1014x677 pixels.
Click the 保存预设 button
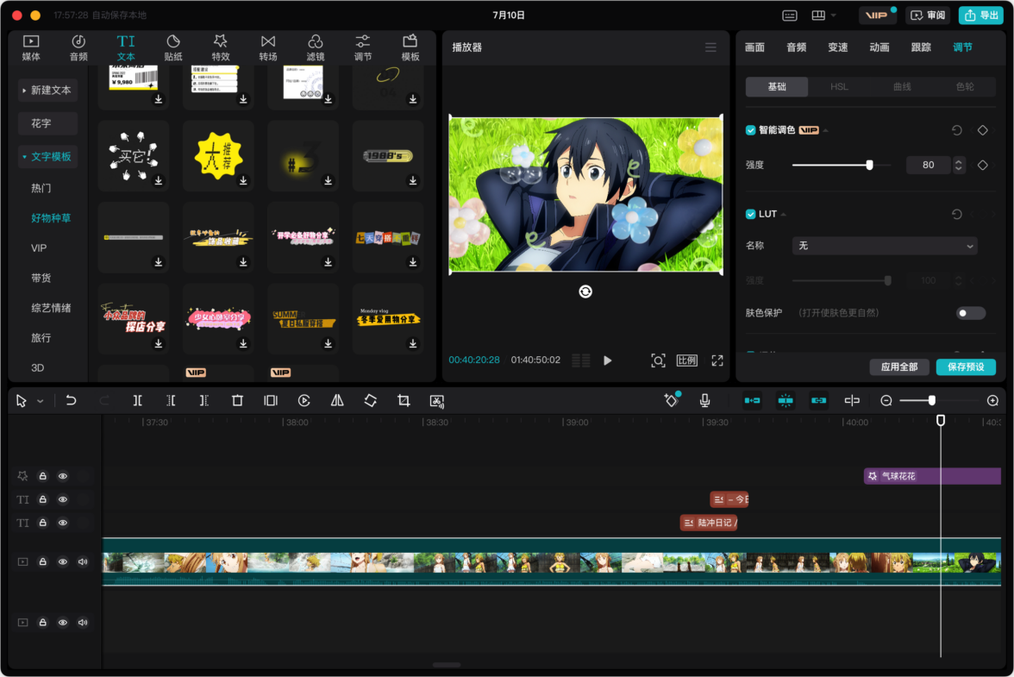pyautogui.click(x=966, y=367)
